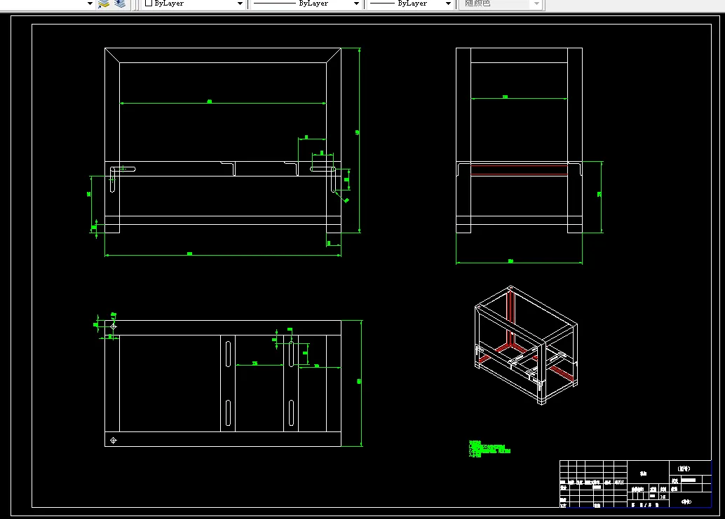The width and height of the screenshot is (725, 519).
Task: Click the Make Object's Layer Current icon
Action: pyautogui.click(x=104, y=4)
